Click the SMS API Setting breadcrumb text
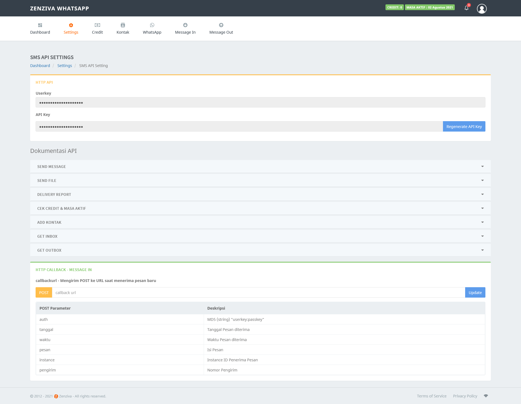This screenshot has width=521, height=404. click(x=94, y=66)
